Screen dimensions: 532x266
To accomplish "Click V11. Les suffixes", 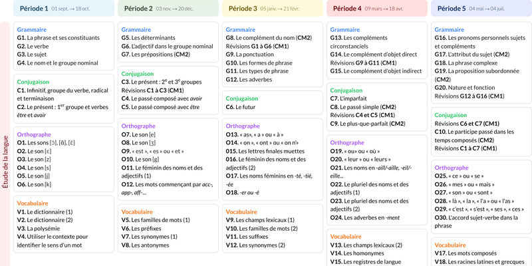I will pos(247,237).
